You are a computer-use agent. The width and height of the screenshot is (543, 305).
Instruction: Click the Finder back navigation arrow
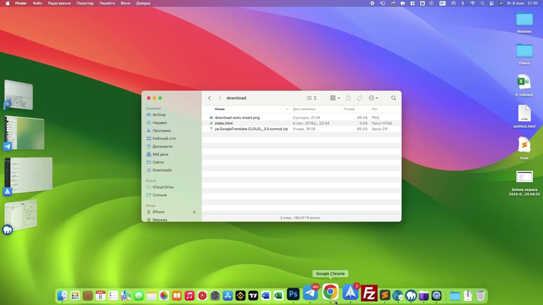[209, 98]
